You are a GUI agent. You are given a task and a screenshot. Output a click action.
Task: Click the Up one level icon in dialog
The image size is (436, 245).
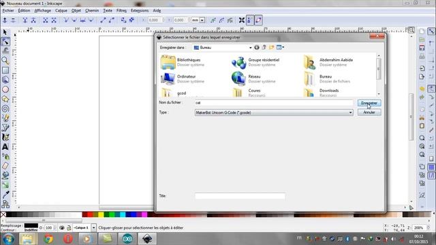264,48
